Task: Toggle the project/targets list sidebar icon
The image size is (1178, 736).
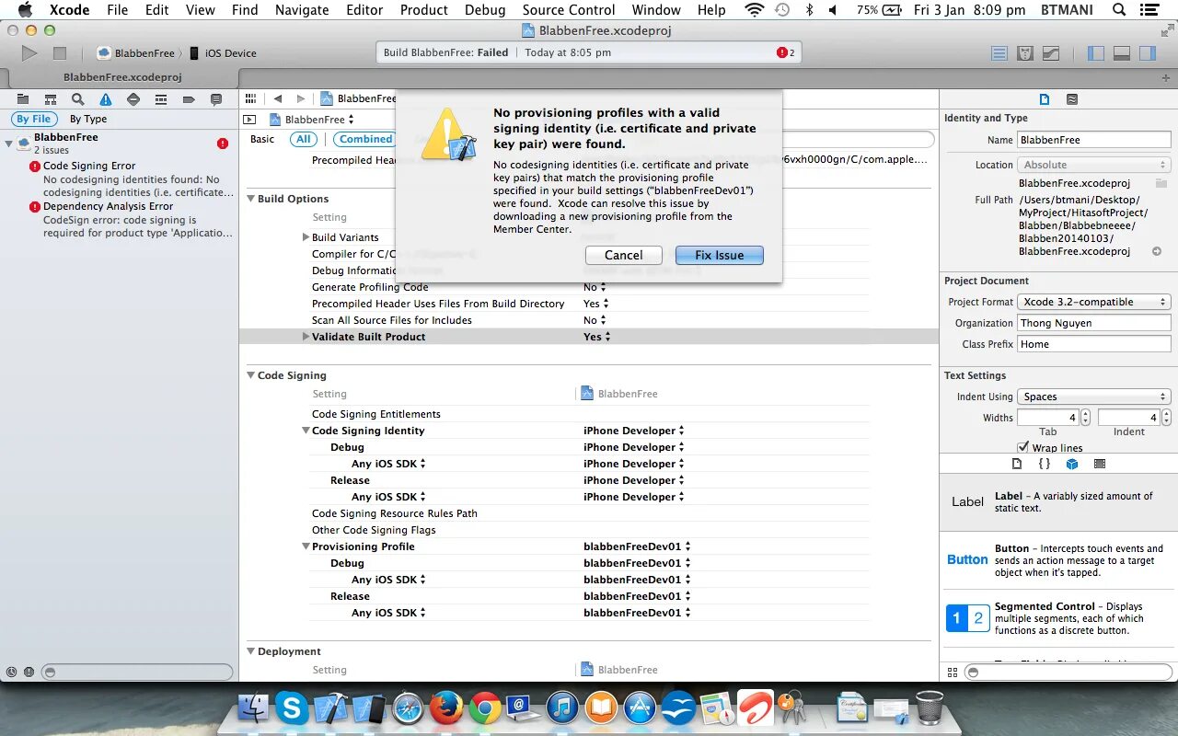Action: (x=249, y=120)
